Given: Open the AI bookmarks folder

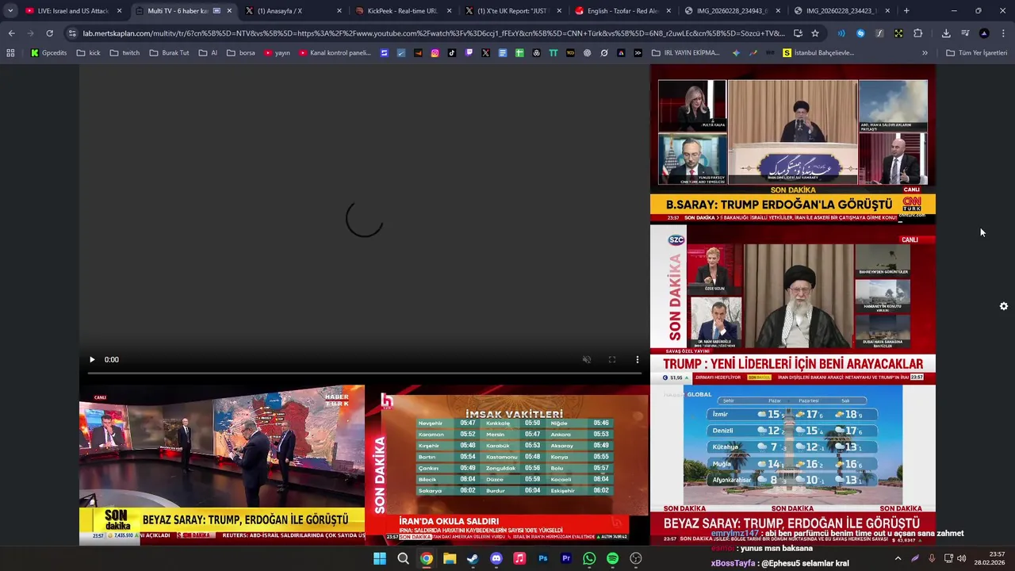Looking at the screenshot, I should [x=209, y=53].
